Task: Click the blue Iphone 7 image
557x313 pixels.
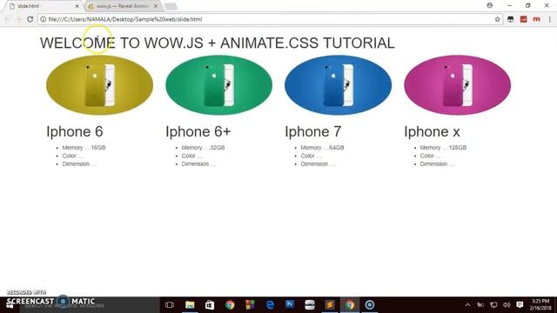Action: tap(339, 85)
